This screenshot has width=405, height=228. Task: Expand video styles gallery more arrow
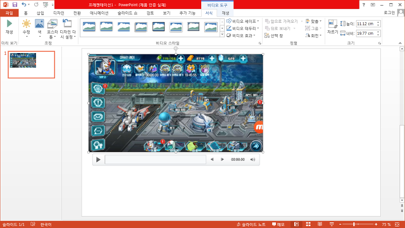coord(222,34)
